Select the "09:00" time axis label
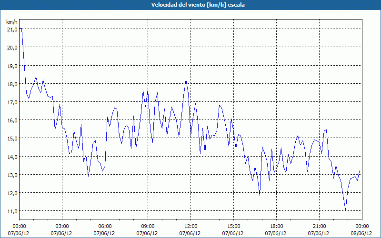The width and height of the screenshot is (381, 238). tap(148, 227)
